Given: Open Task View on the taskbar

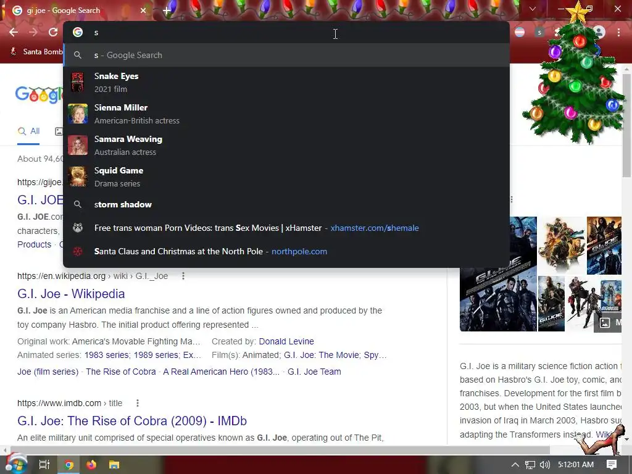Looking at the screenshot, I should (44, 465).
